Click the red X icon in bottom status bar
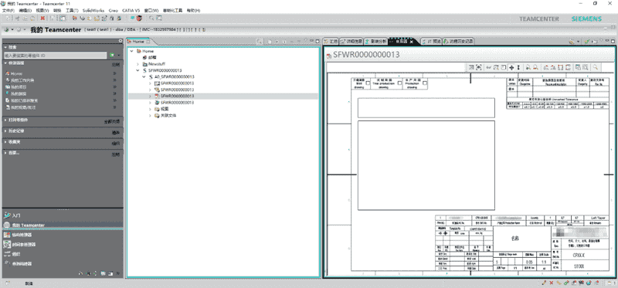 tap(552, 283)
